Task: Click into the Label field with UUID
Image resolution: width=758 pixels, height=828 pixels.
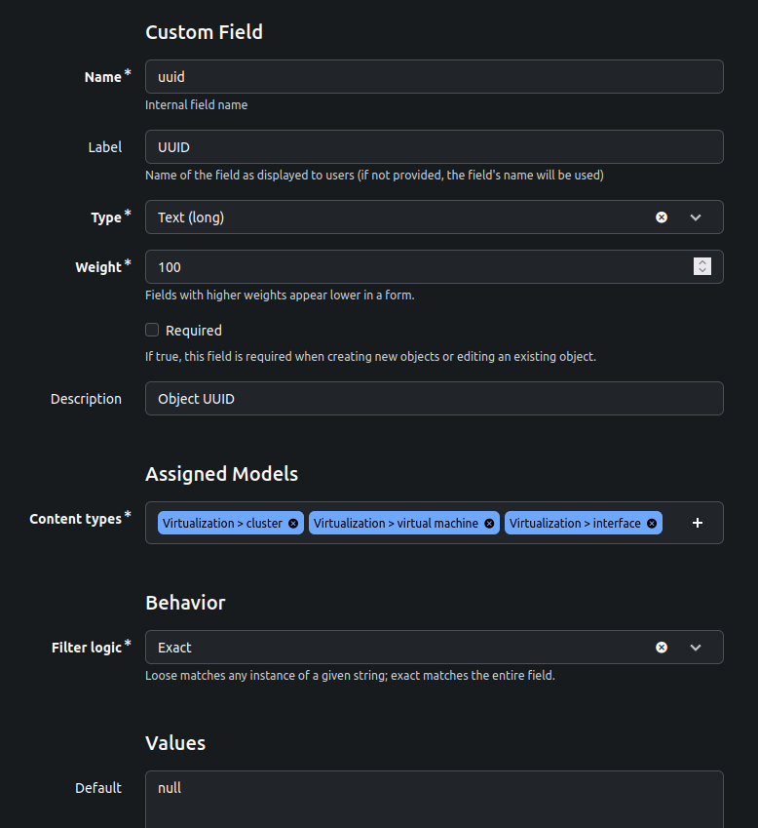Action: point(435,147)
